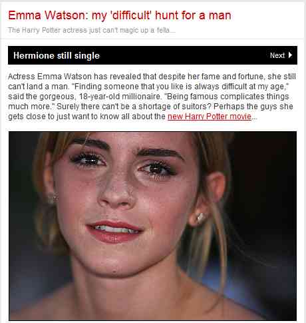Click the words 'Perhaps the guys she'

click(x=253, y=107)
